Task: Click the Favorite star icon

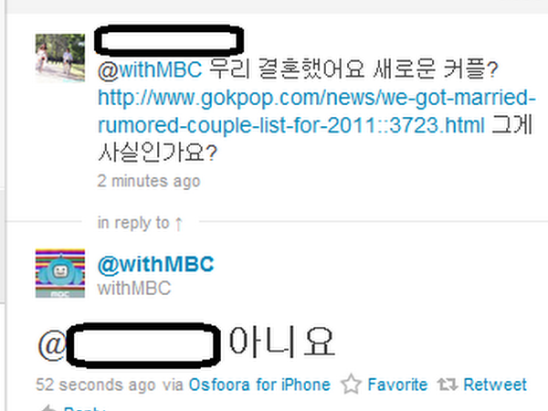Action: point(351,385)
